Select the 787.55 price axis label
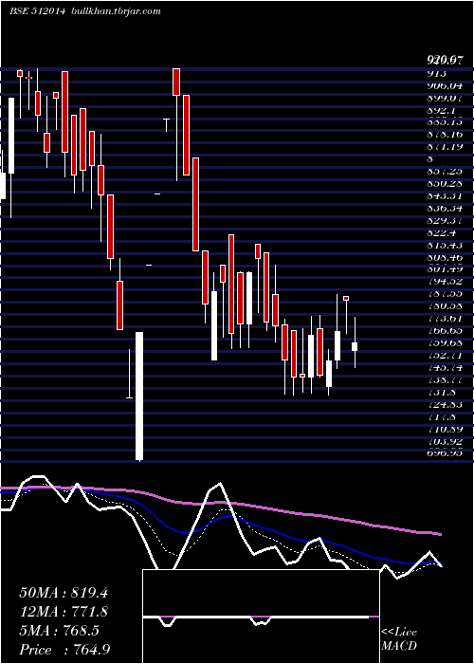 click(444, 293)
